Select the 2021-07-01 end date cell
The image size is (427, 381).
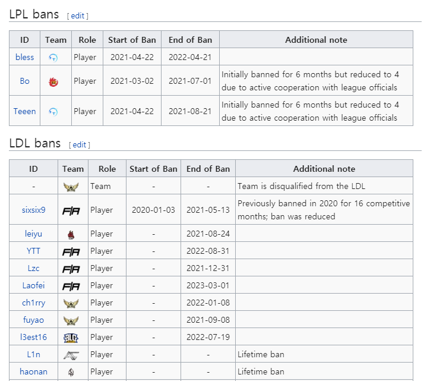click(x=191, y=81)
